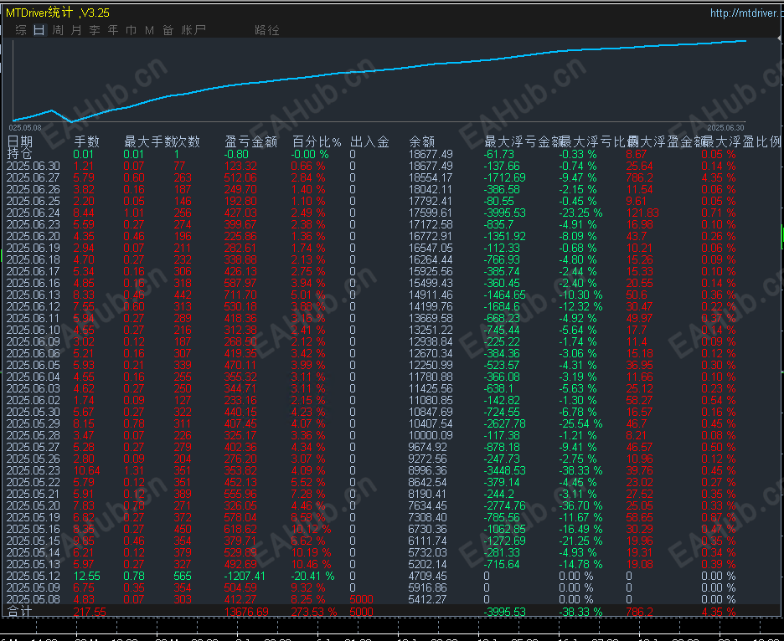Switch to the 年 yearly tab
Image resolution: width=784 pixels, height=641 pixels.
click(113, 30)
